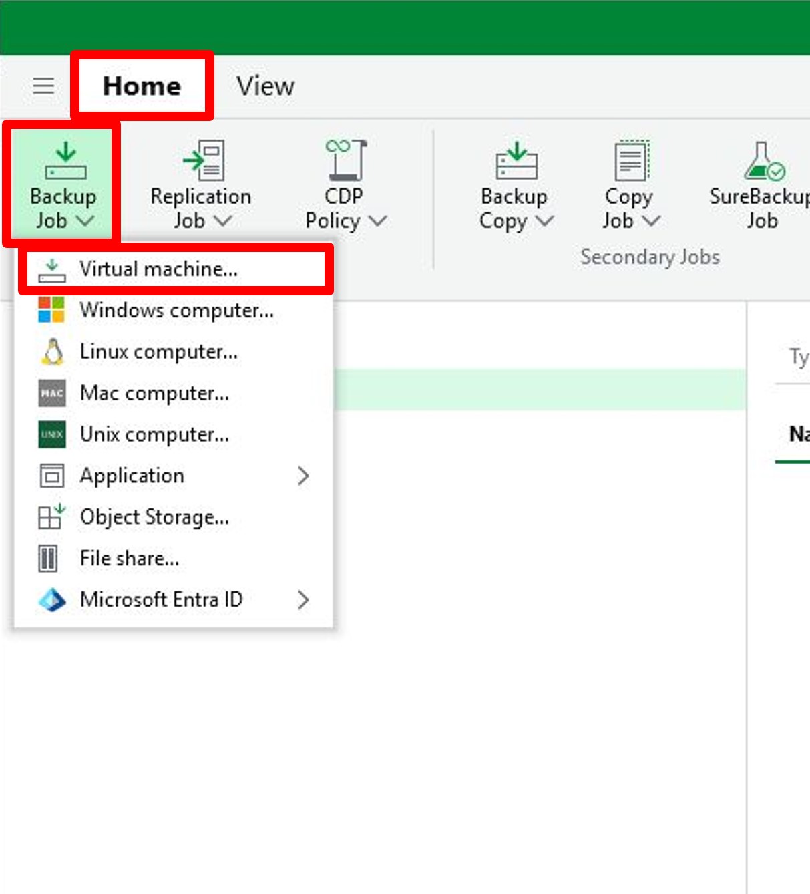810x894 pixels.
Task: Click the Backup Job ribbon icon
Action: click(65, 160)
